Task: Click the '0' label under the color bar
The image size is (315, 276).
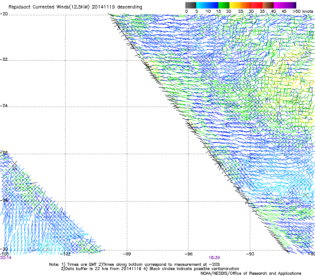Action: tap(186, 11)
